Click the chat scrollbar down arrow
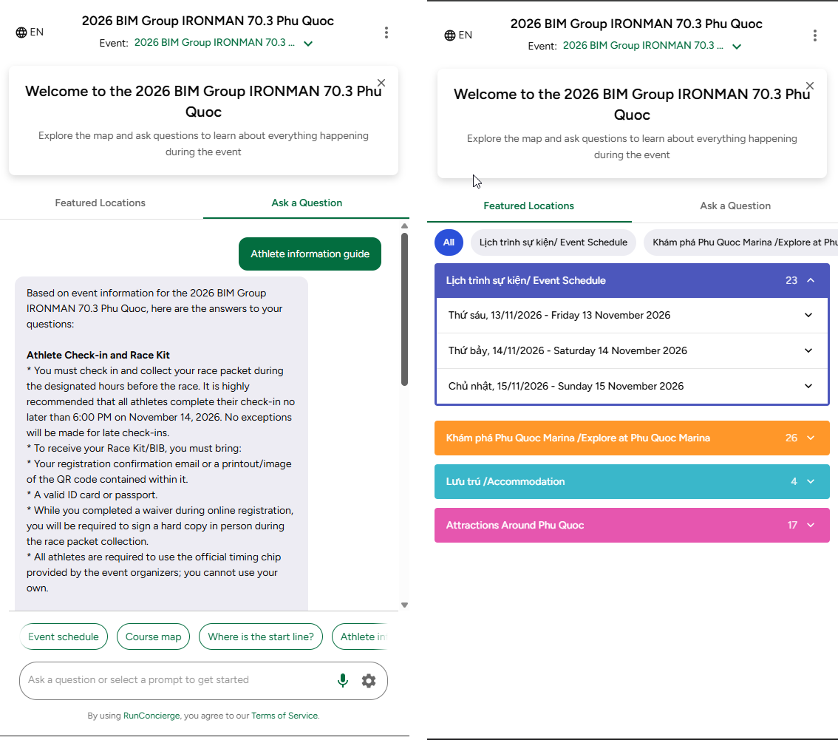Viewport: 838px width, 740px height. point(404,605)
